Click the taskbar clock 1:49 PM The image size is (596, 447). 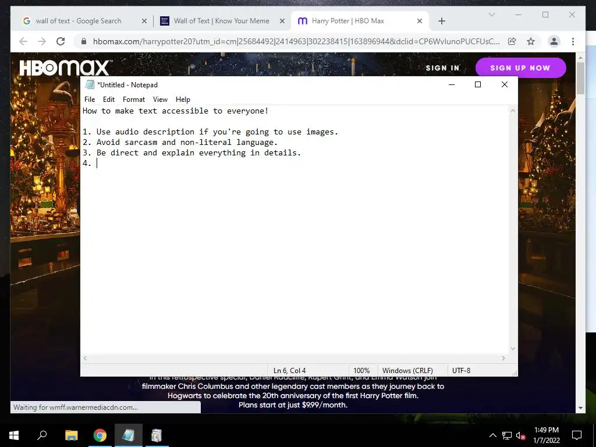pos(546,430)
